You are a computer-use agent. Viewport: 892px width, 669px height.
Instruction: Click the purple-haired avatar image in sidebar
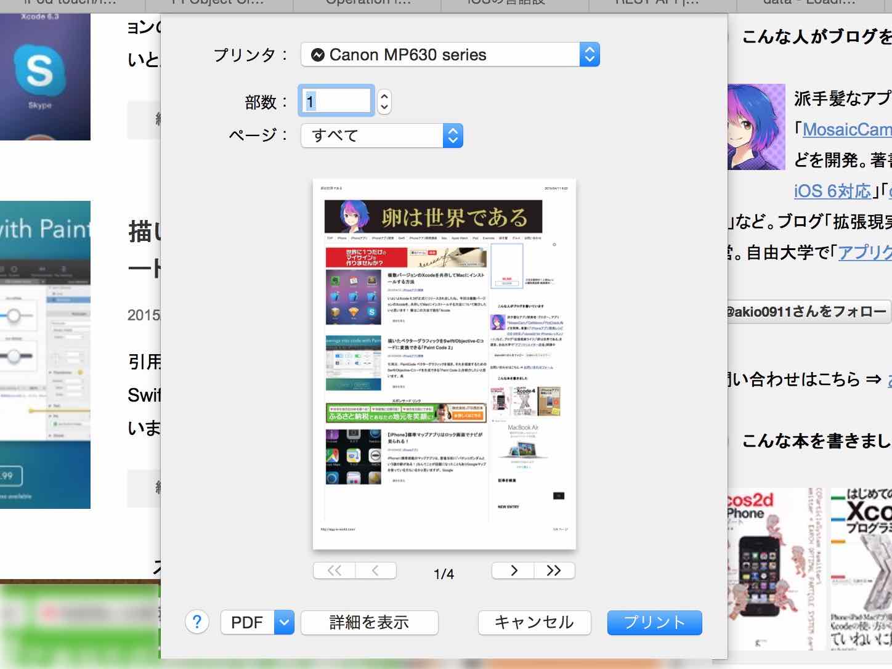(x=756, y=127)
